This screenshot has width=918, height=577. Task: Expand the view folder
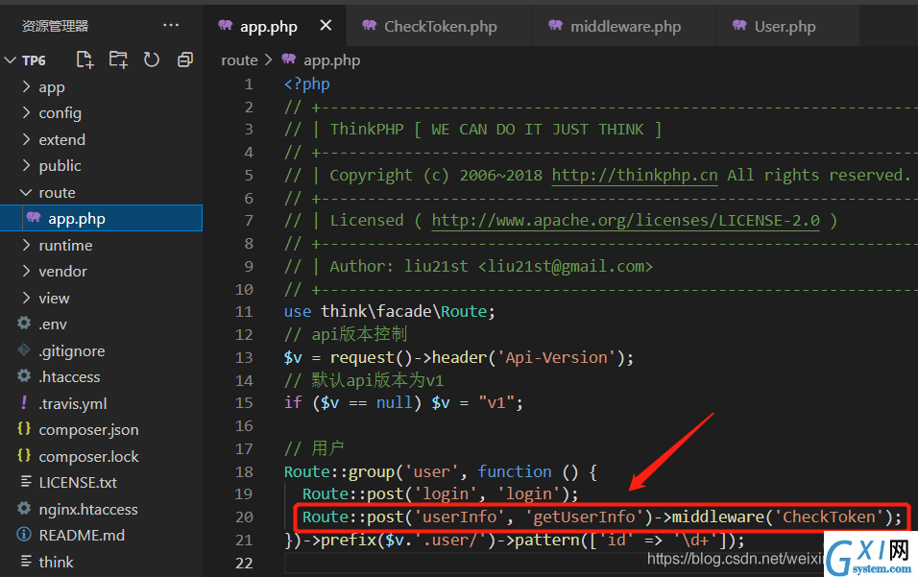(x=26, y=298)
